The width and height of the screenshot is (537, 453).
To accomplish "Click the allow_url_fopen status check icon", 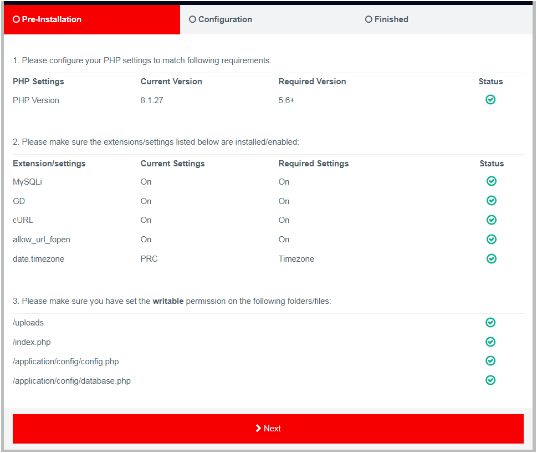I will [x=491, y=240].
